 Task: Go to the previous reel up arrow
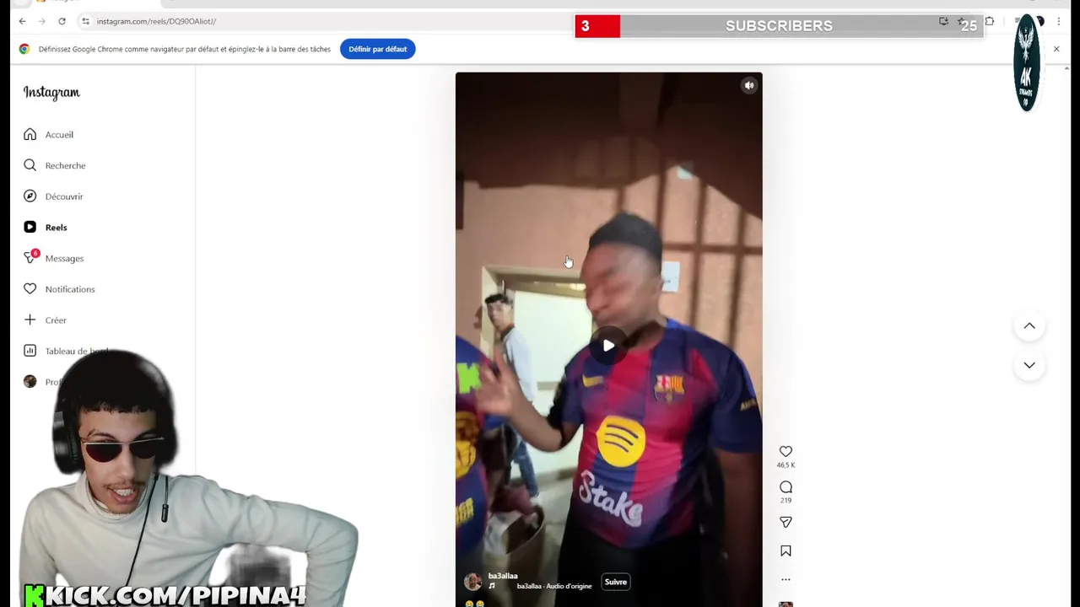(x=1029, y=326)
